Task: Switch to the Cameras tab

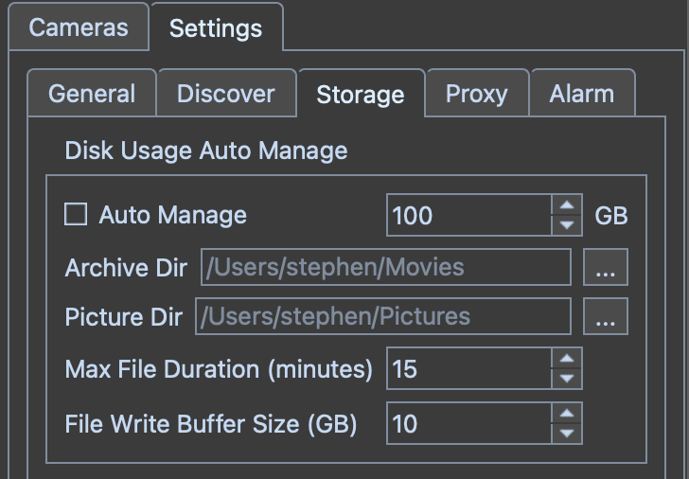Action: tap(79, 27)
